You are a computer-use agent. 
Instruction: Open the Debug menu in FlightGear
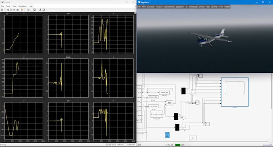(x=202, y=7)
